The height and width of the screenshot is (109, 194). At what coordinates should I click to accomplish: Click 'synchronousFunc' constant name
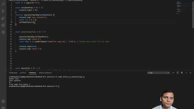(28, 32)
